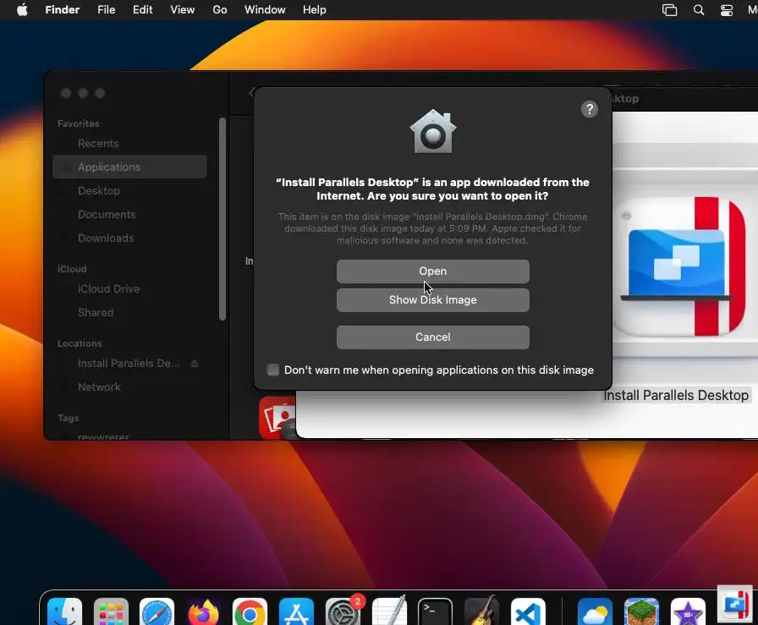758x625 pixels.
Task: Click the iCloud section header in sidebar
Action: click(x=72, y=269)
